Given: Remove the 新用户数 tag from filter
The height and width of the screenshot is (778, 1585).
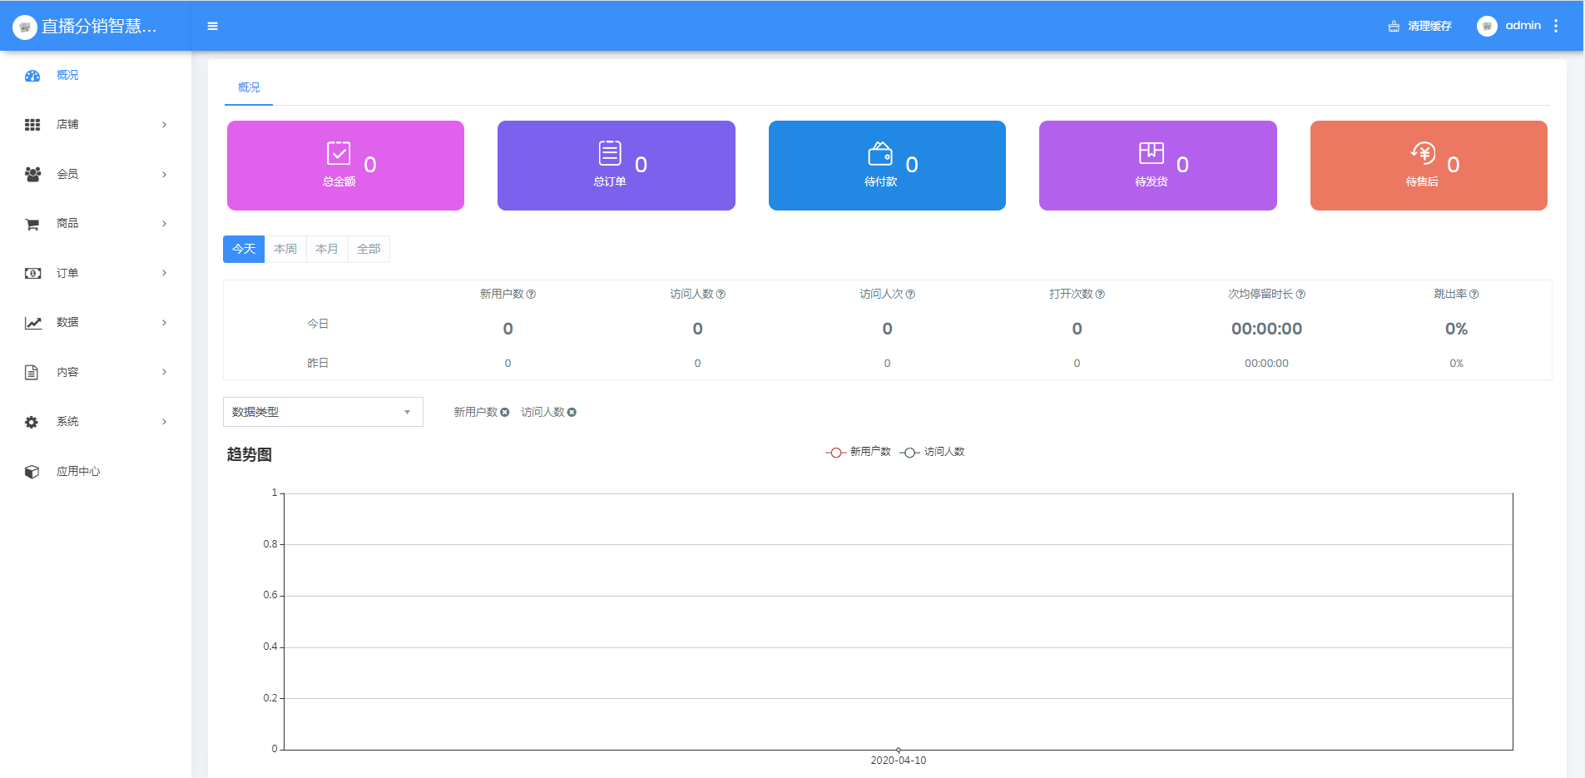Looking at the screenshot, I should 505,413.
